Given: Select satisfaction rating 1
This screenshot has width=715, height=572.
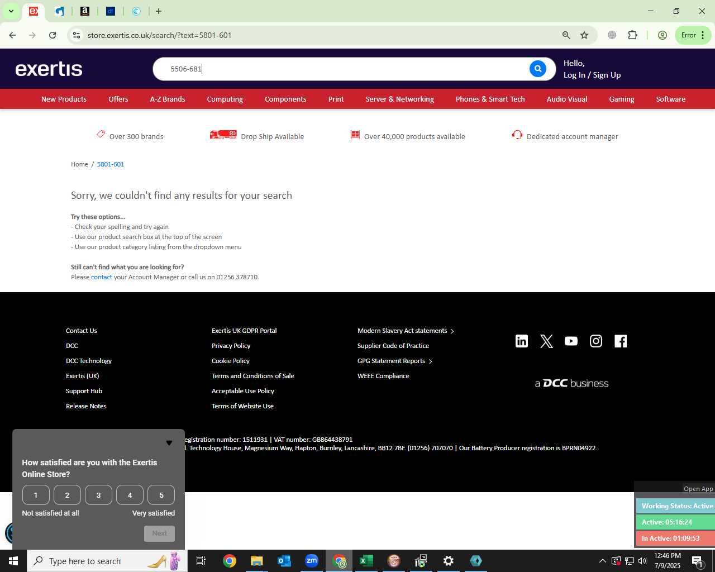Looking at the screenshot, I should (x=36, y=495).
